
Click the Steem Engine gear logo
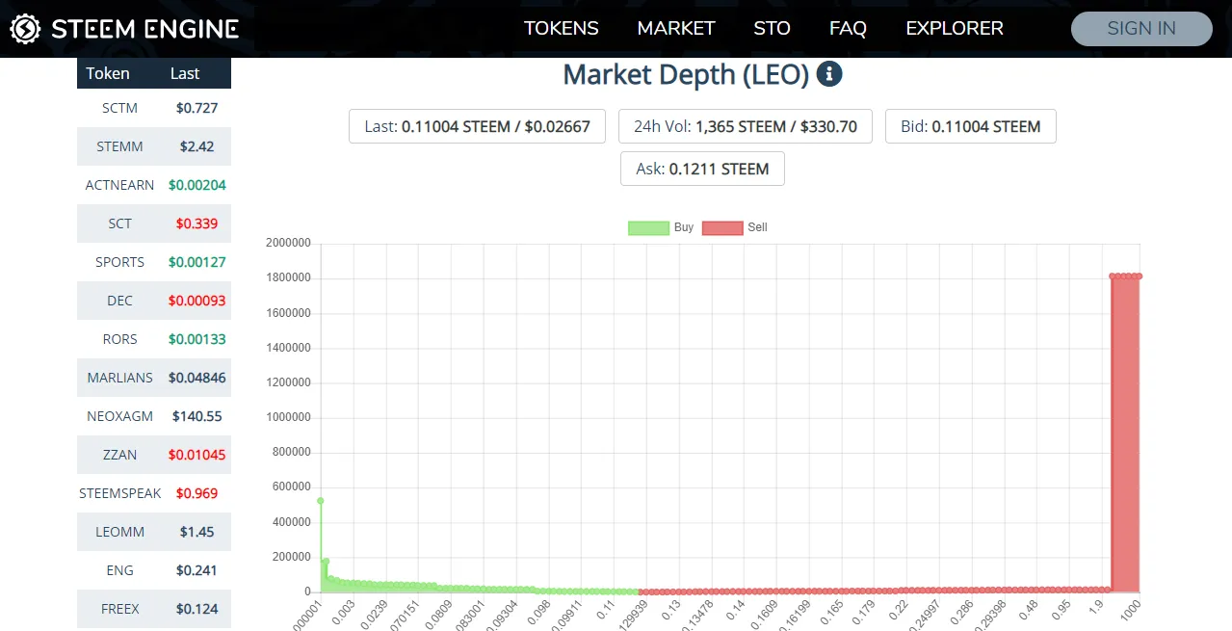pos(25,29)
